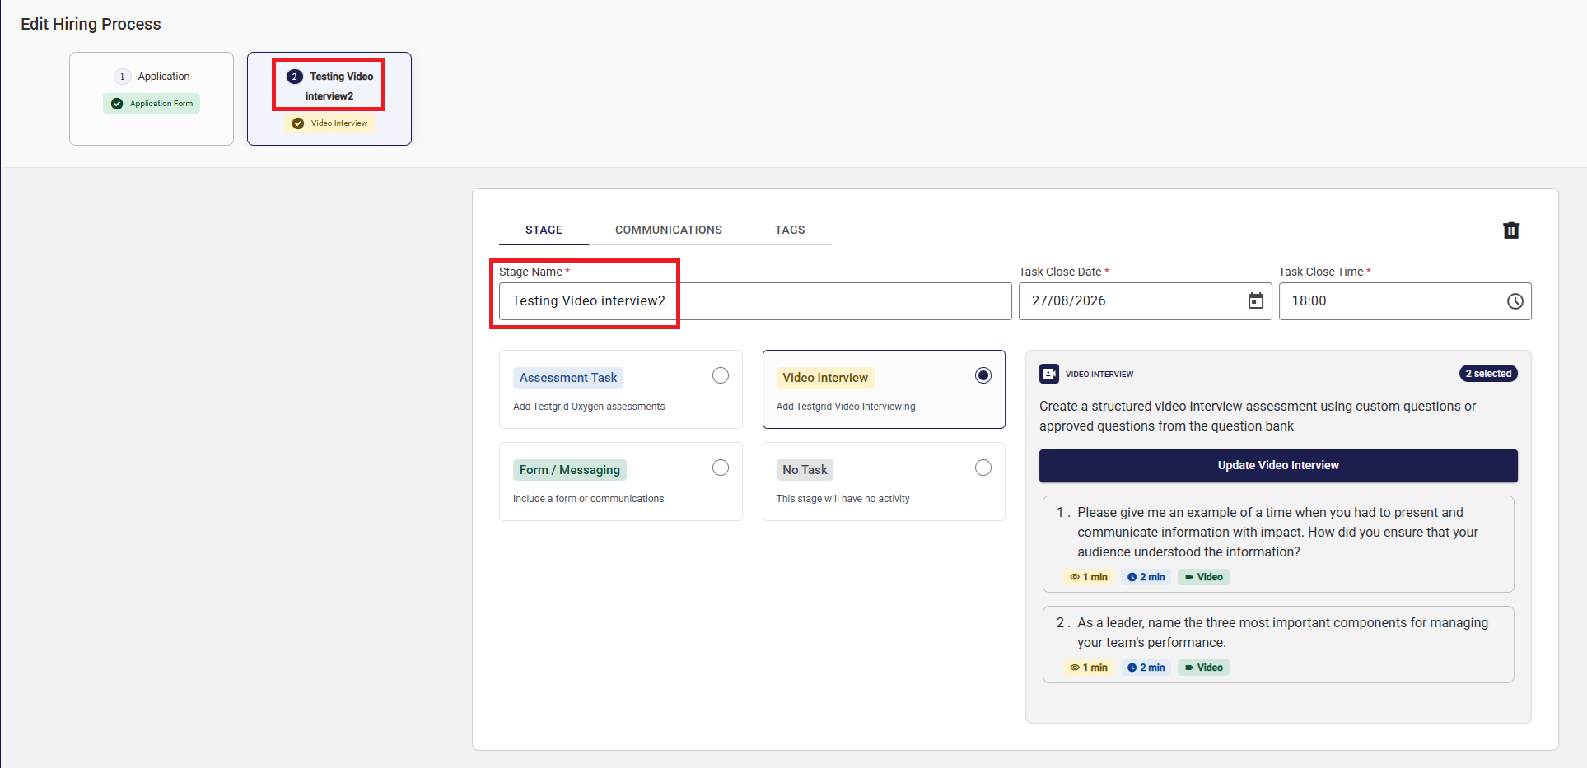The image size is (1587, 768).
Task: Select the Application stage card
Action: [152, 99]
